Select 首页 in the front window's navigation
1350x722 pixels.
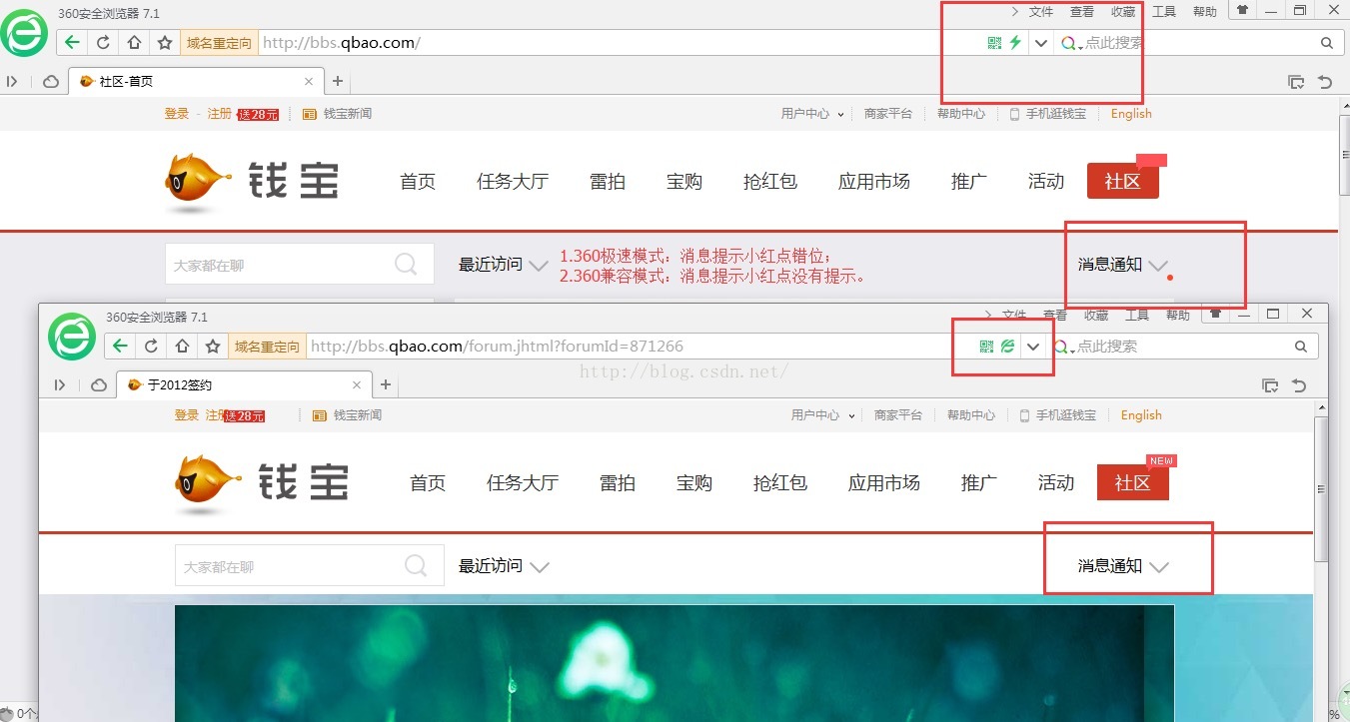click(428, 483)
